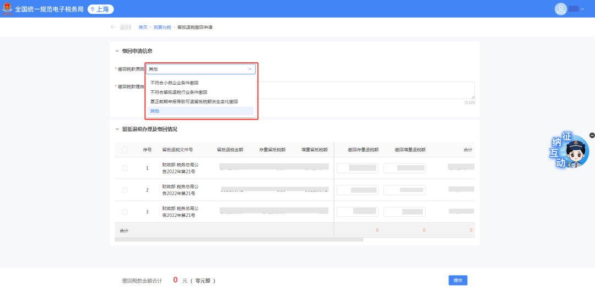This screenshot has width=595, height=290.
Task: Click the back arrow 返回
Action: [x=121, y=27]
